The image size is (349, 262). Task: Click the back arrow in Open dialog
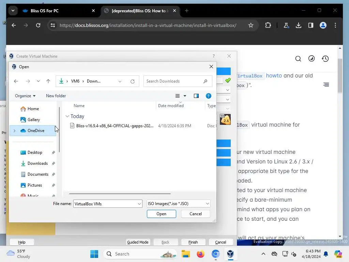pos(16,81)
